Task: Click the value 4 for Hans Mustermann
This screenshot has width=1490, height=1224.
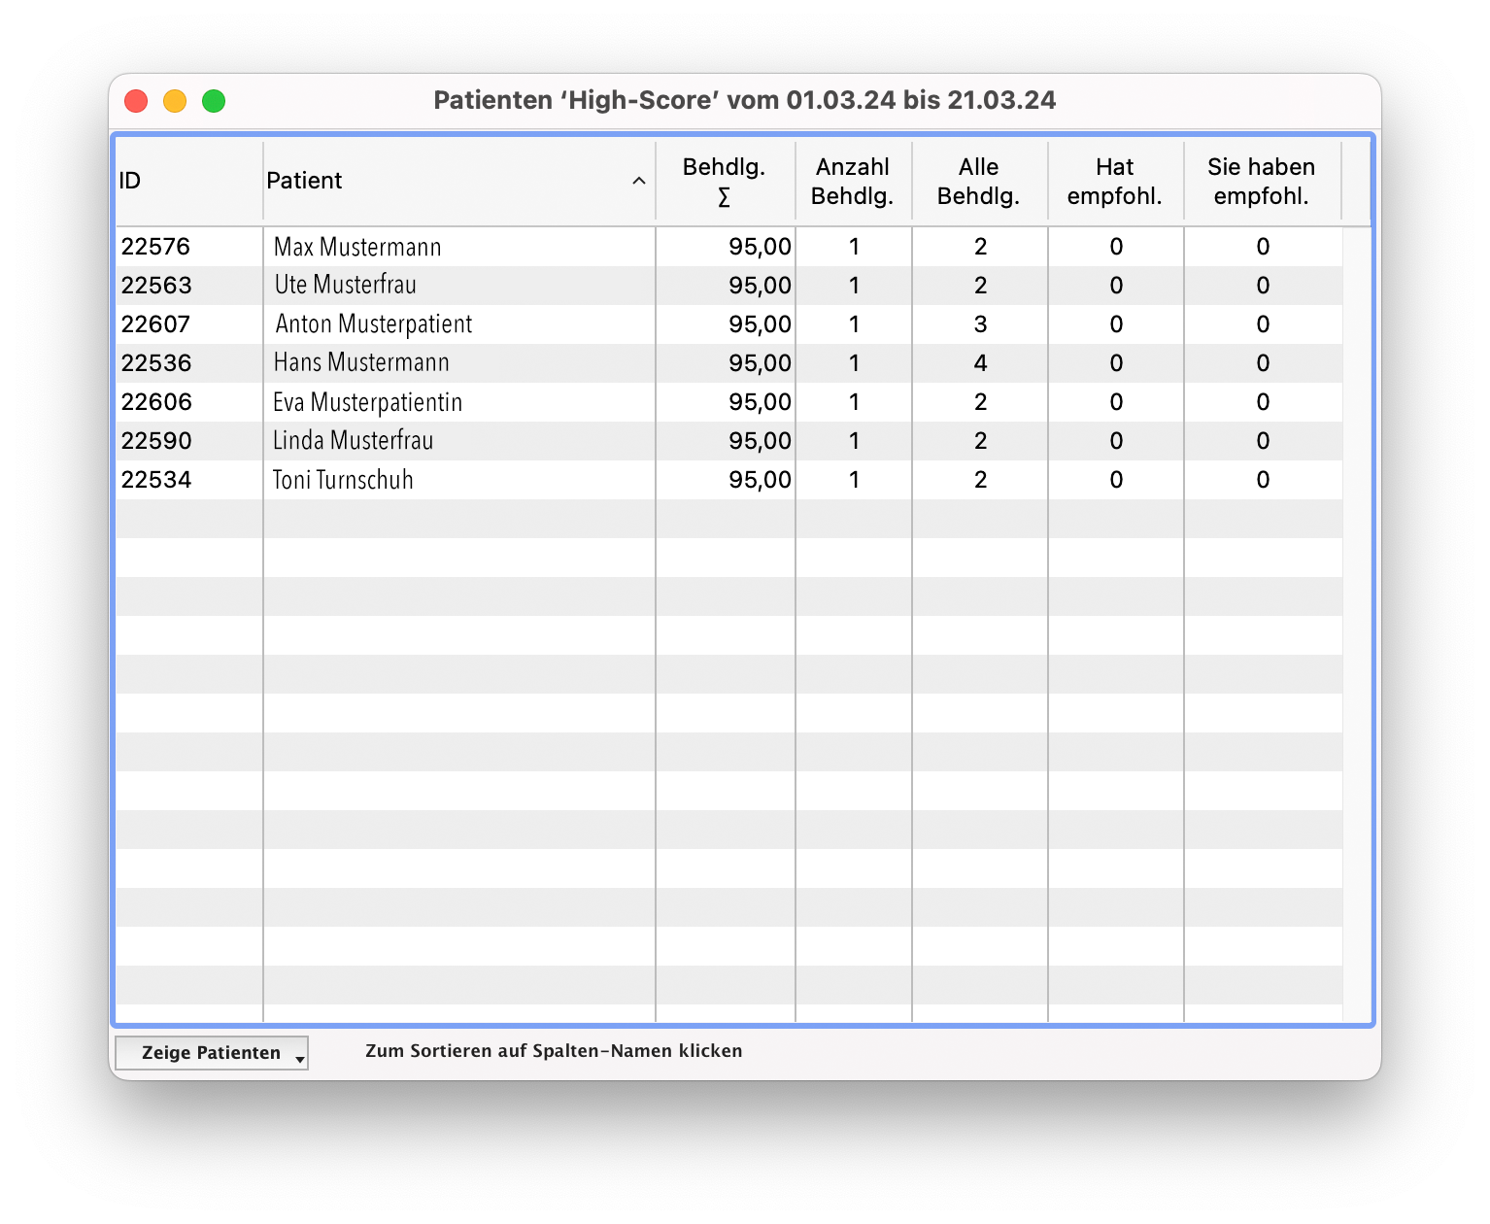Action: tap(980, 363)
